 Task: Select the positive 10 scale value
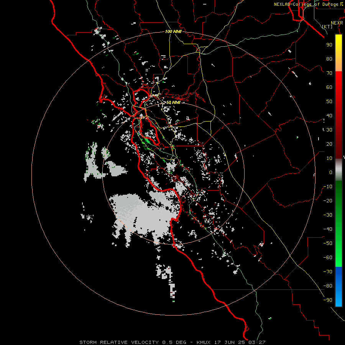pos(329,158)
